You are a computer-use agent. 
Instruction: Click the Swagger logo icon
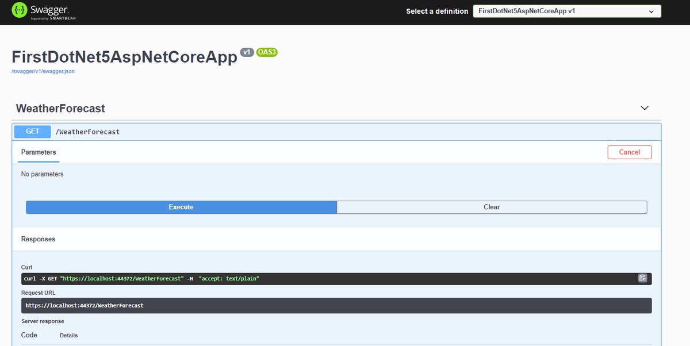[20, 10]
